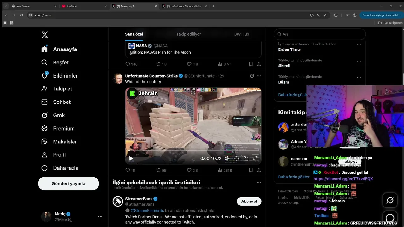Viewport: 404px width, 227px height.
Task: Open options for İlgini çekebilecek içerik üreticileri
Action: [259, 183]
